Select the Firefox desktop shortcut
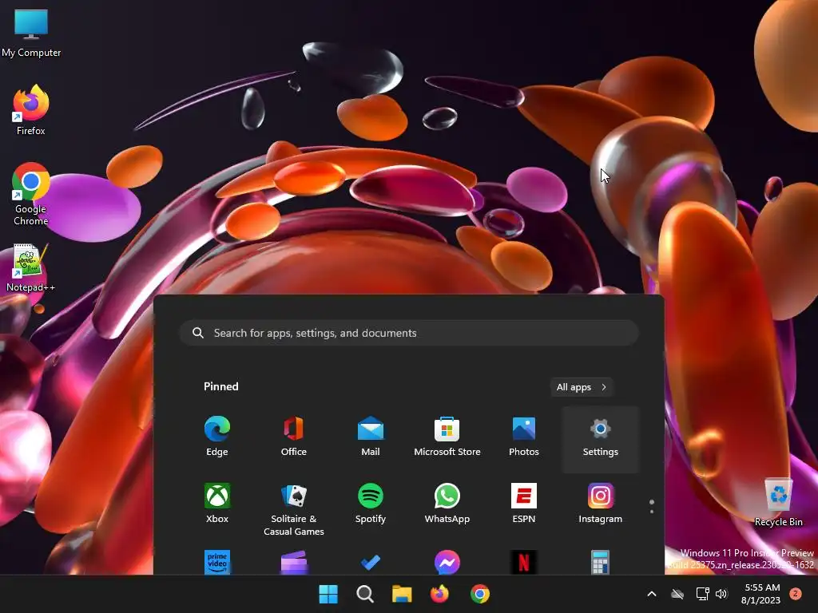818x613 pixels. 31,110
